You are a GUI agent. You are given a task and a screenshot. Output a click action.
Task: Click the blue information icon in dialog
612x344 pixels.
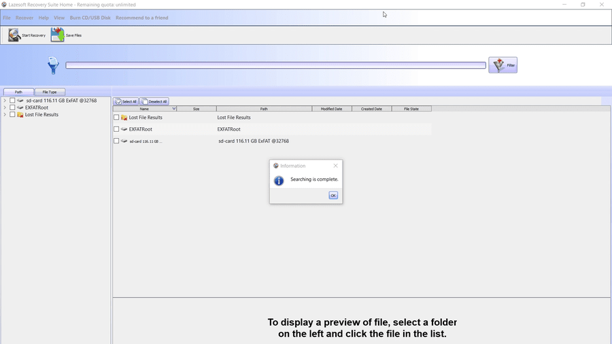tap(279, 181)
